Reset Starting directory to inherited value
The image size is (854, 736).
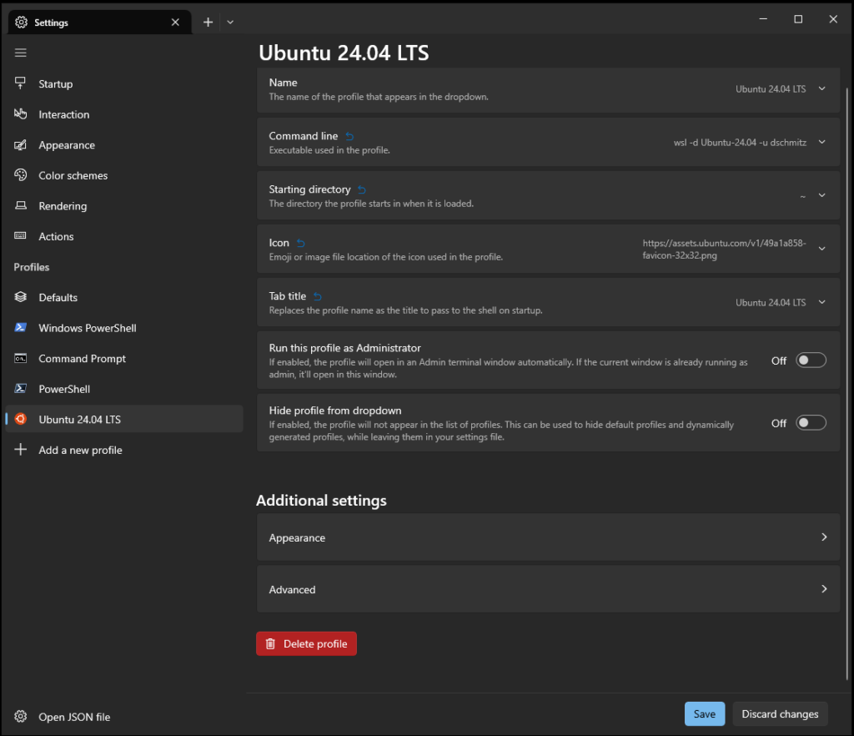point(362,189)
